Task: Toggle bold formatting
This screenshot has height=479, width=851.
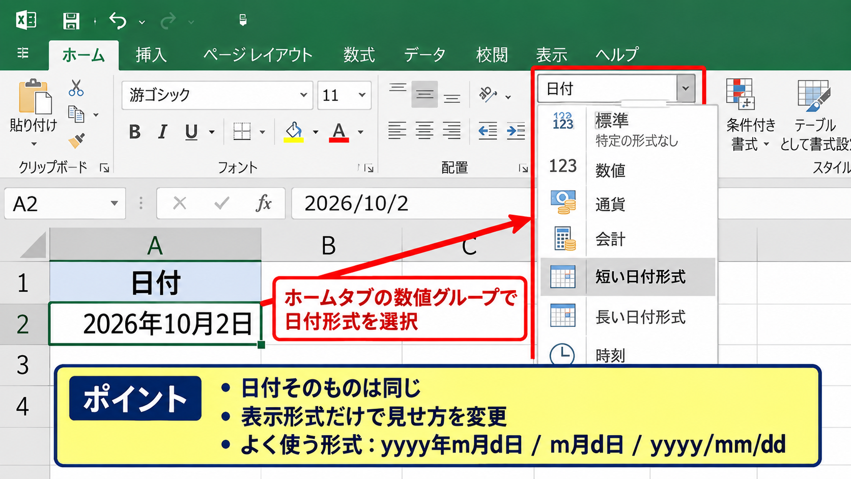Action: tap(134, 132)
